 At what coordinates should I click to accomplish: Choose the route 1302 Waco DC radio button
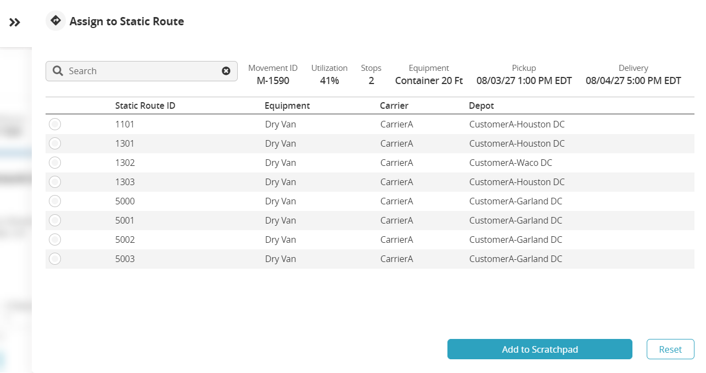pos(55,163)
